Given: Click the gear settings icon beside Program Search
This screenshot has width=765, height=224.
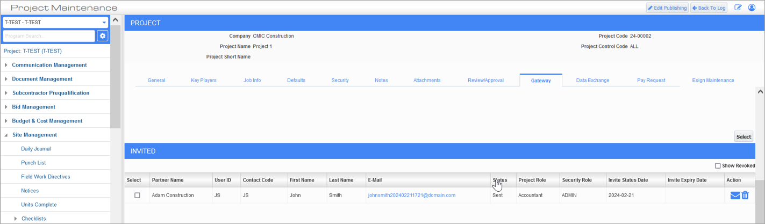Looking at the screenshot, I should [x=102, y=36].
